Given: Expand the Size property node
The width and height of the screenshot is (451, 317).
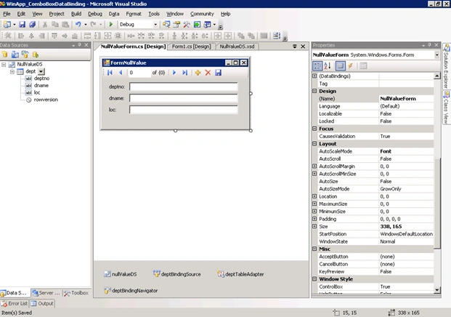Looking at the screenshot, I should pyautogui.click(x=314, y=226).
